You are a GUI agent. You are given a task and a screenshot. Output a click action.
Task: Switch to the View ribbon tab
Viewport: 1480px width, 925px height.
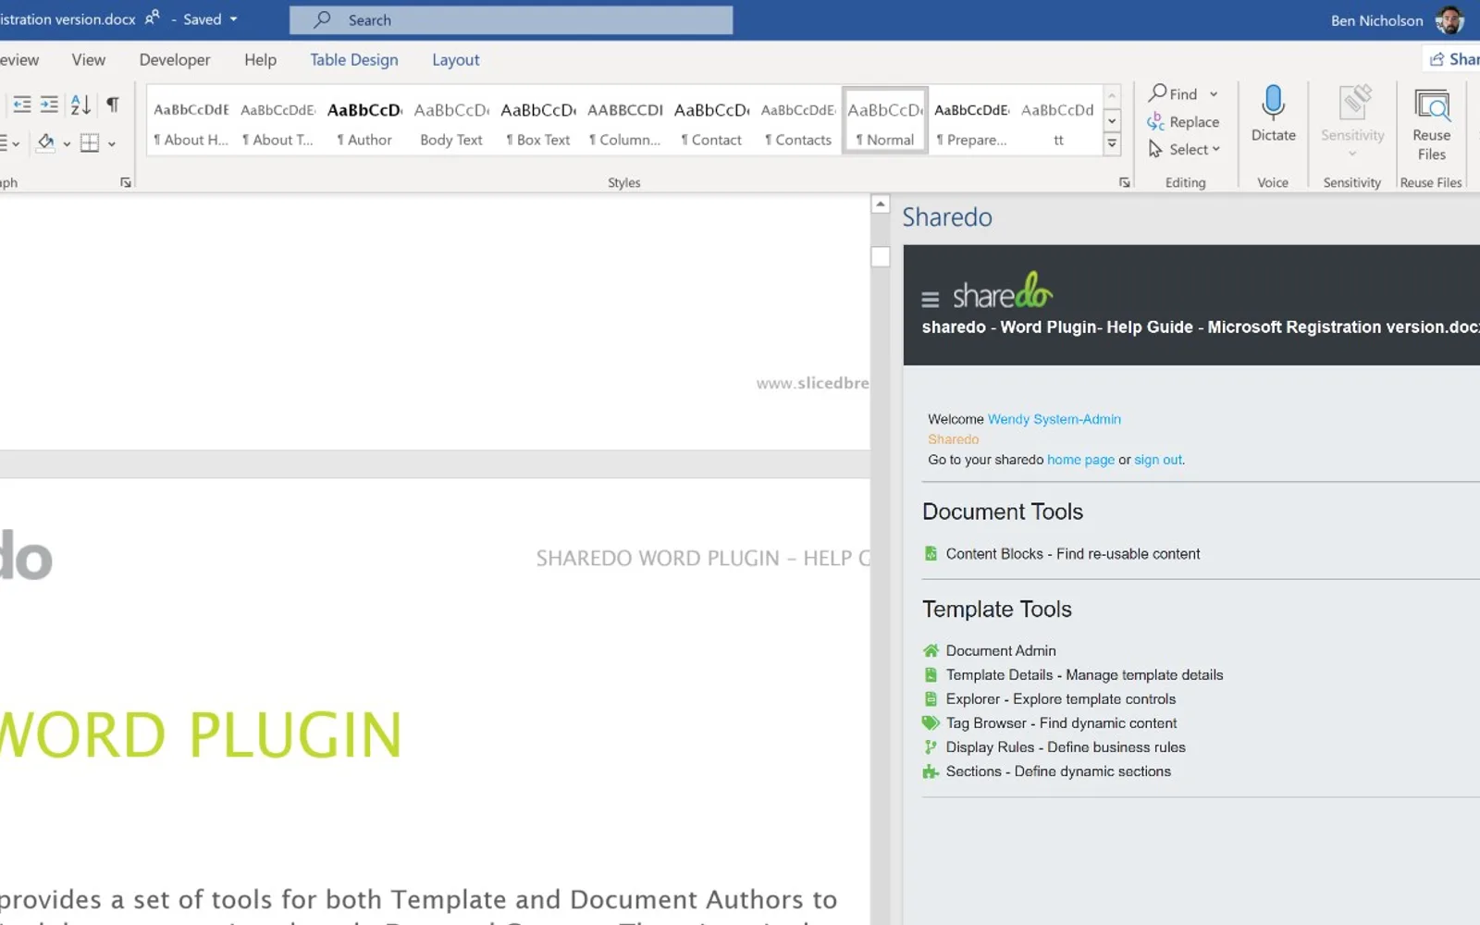[x=89, y=59]
